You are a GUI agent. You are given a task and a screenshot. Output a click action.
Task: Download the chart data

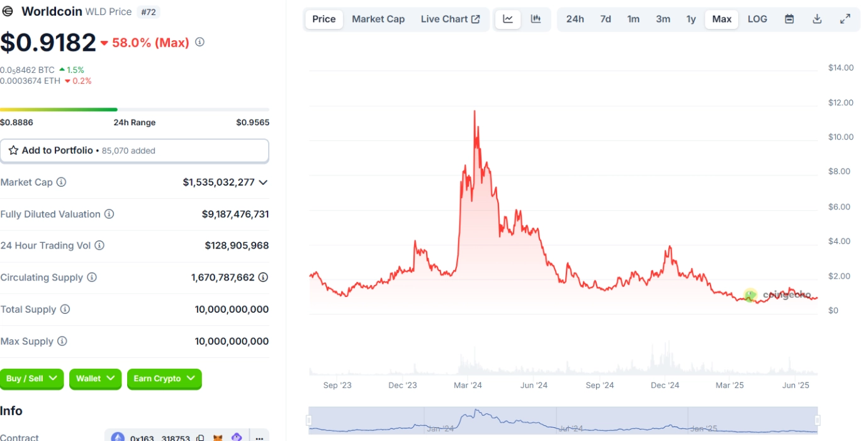(817, 19)
